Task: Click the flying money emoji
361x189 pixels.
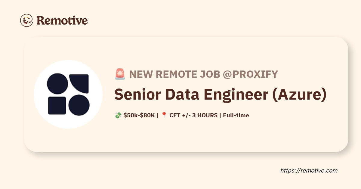Action: [x=118, y=115]
